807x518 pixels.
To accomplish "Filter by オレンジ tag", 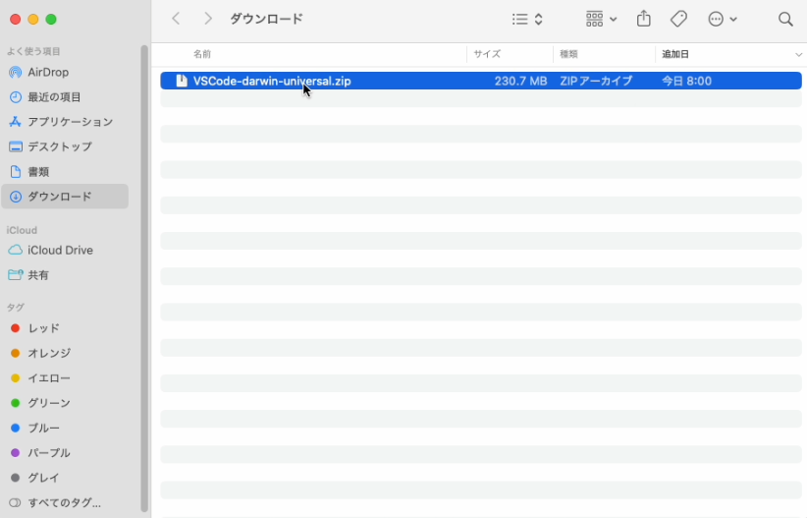I will (65, 353).
